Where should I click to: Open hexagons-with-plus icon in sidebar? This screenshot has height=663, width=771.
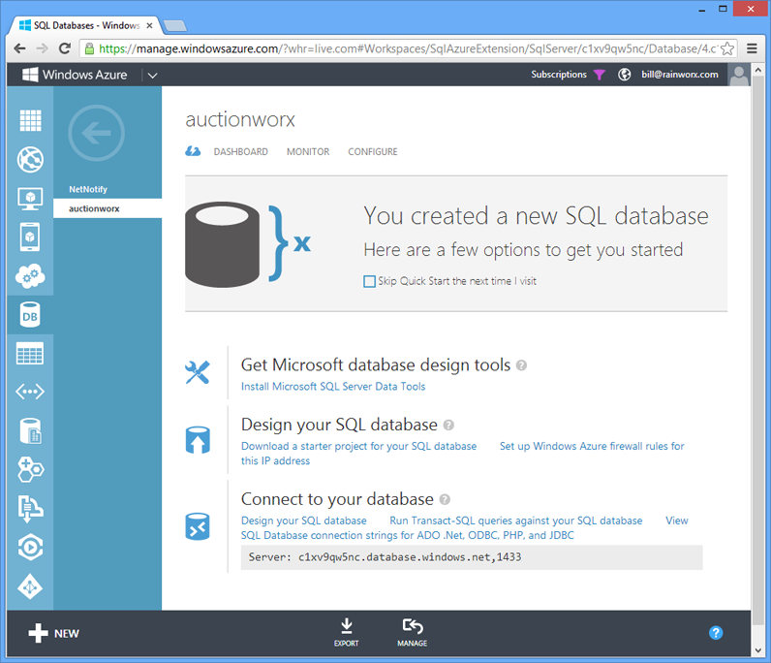[30, 469]
